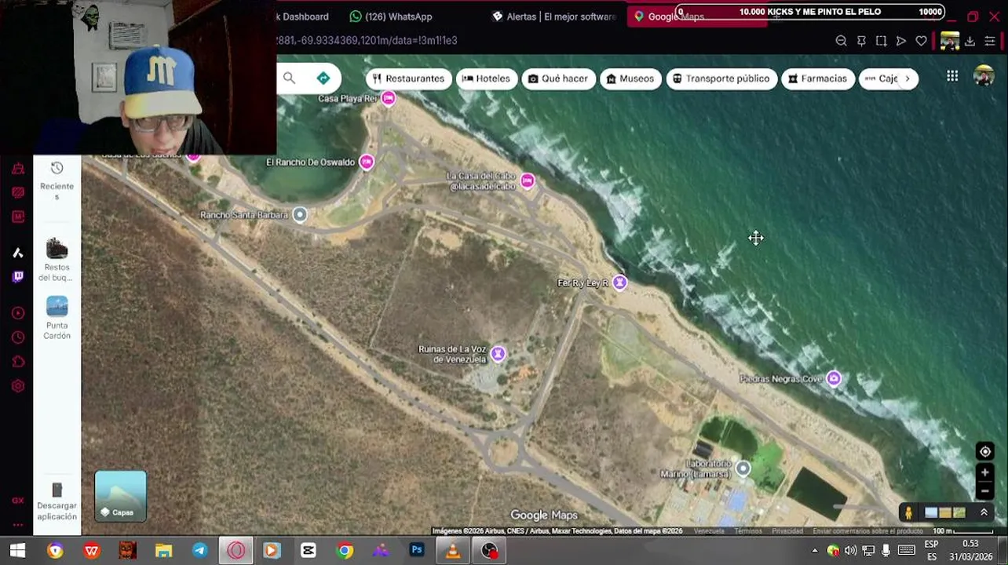Click the Fer Ry Ley R pin
Screen dimensions: 1008x565
620,282
